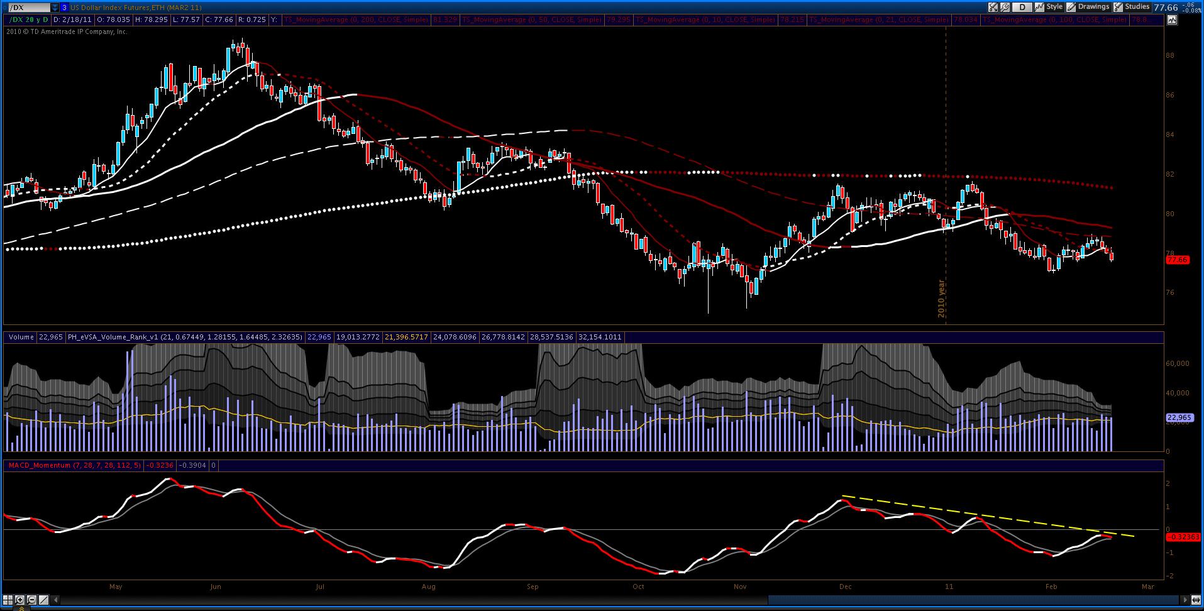The image size is (1204, 611).
Task: Click the "79.295" moving average value
Action: (618, 19)
